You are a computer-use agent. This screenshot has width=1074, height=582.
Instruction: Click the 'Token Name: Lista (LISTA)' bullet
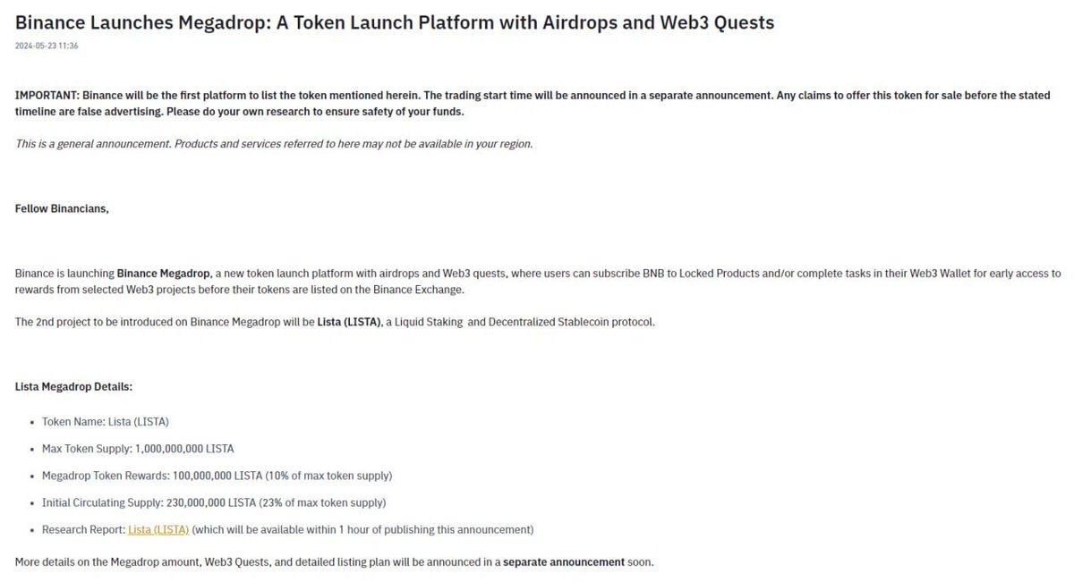(106, 421)
